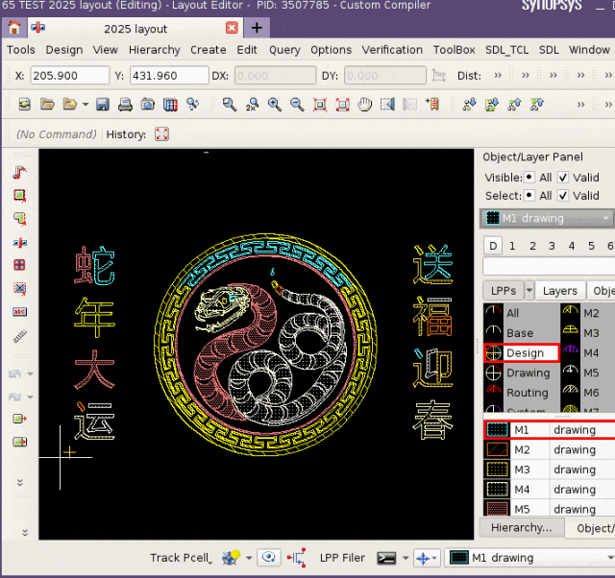The height and width of the screenshot is (578, 615).
Task: Click the open folder icon
Action: (47, 105)
